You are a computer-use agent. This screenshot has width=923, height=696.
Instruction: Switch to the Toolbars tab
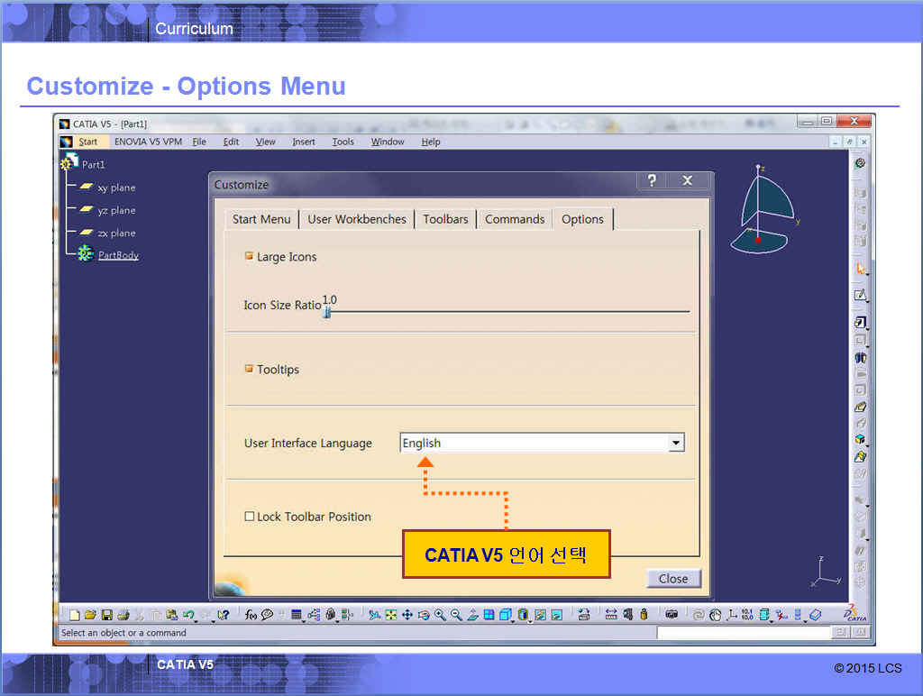[x=445, y=219]
